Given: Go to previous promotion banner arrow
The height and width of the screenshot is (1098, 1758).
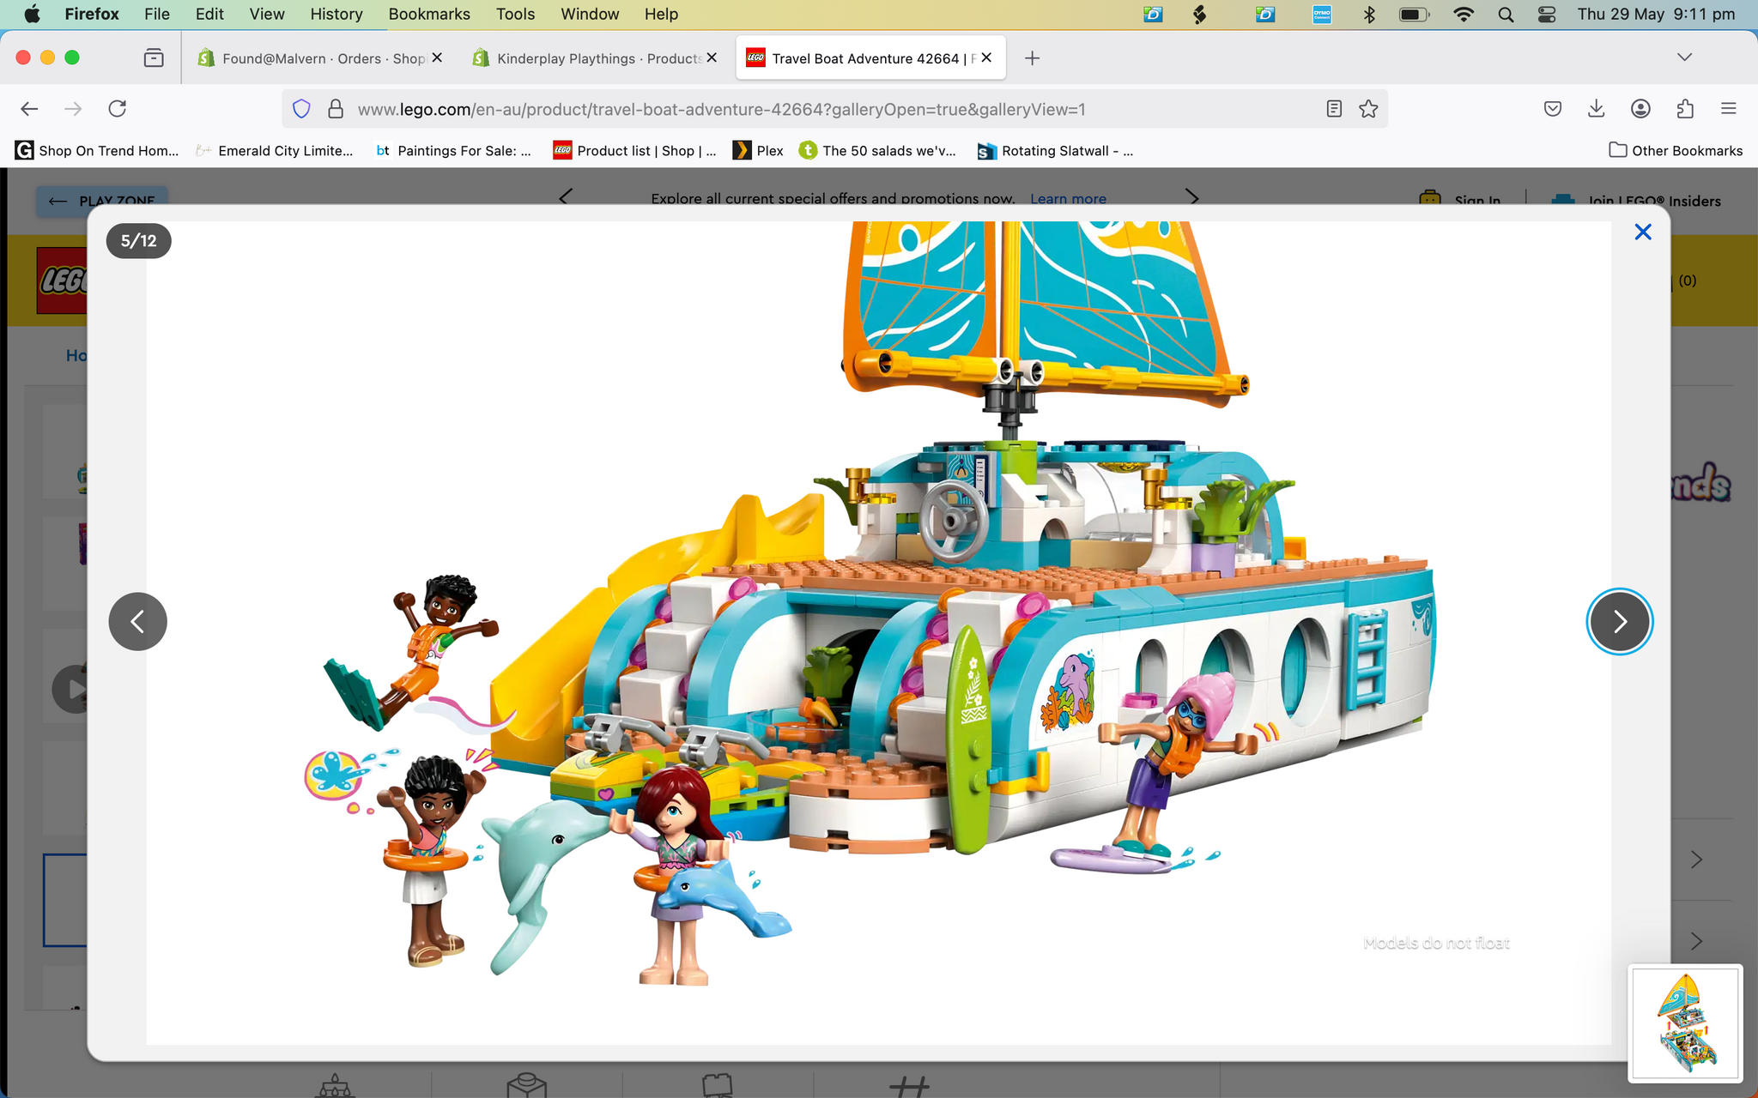Looking at the screenshot, I should point(565,197).
